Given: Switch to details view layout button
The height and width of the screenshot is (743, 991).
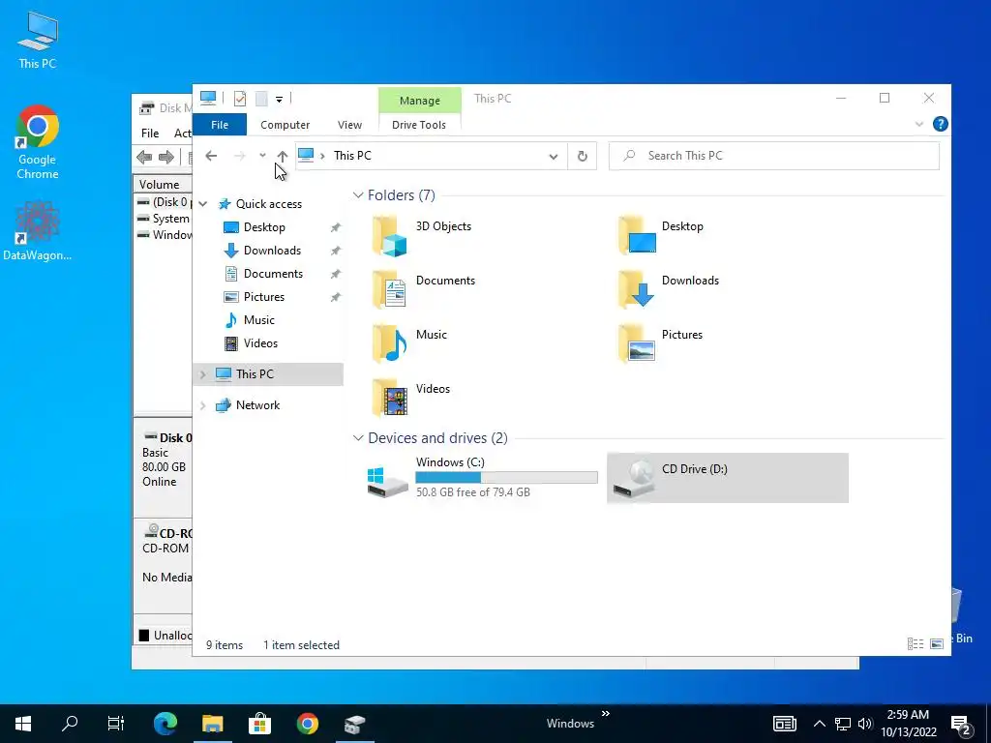Looking at the screenshot, I should pyautogui.click(x=916, y=643).
